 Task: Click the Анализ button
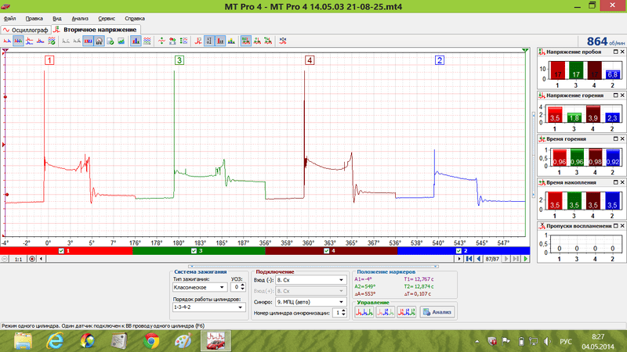[x=437, y=312]
